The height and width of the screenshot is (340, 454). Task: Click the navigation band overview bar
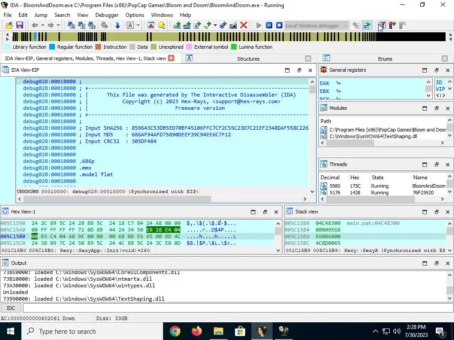[229, 37]
